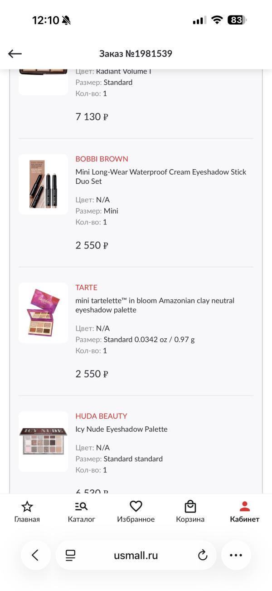Viewport: 272px width, 591px height.
Task: Go to Избранное favorites heart
Action: point(136,512)
